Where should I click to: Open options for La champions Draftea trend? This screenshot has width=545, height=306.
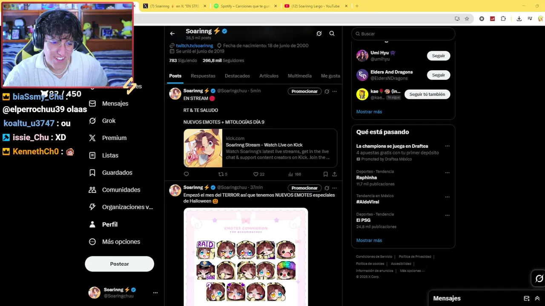447,146
